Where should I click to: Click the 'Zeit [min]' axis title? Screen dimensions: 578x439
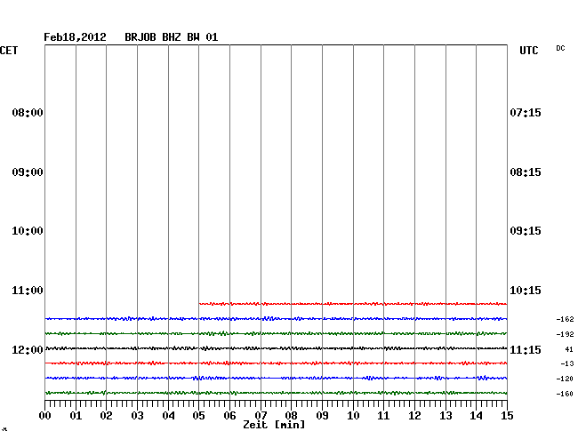[274, 425]
